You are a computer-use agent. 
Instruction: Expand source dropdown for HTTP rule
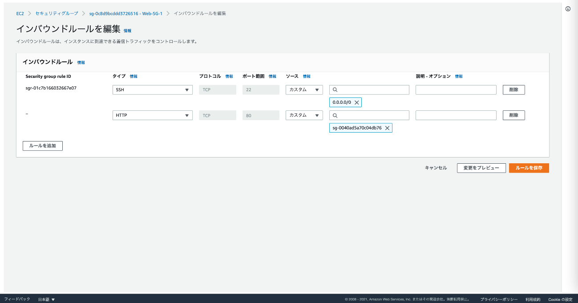pos(304,115)
